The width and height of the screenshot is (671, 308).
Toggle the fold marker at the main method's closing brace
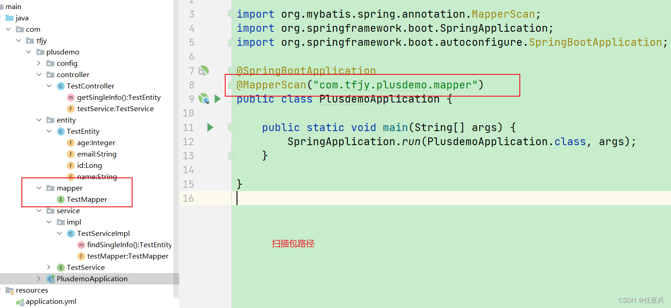coord(232,156)
